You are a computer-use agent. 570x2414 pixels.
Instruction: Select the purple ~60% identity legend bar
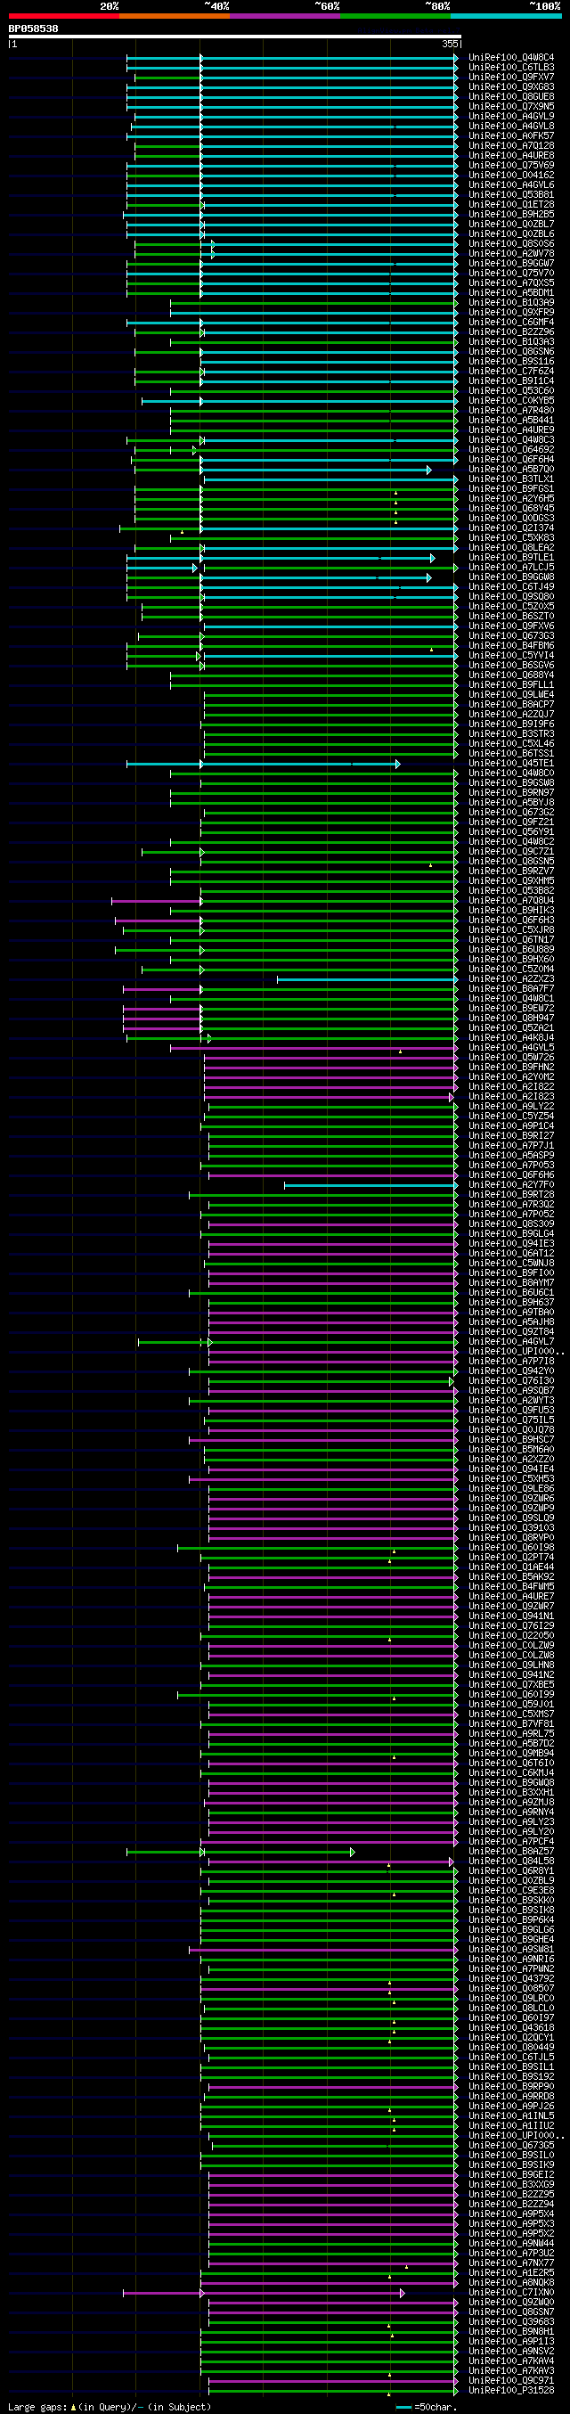click(284, 16)
